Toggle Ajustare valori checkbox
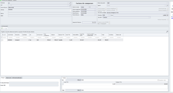Viewport: 173px width, 93px height. coord(158,80)
